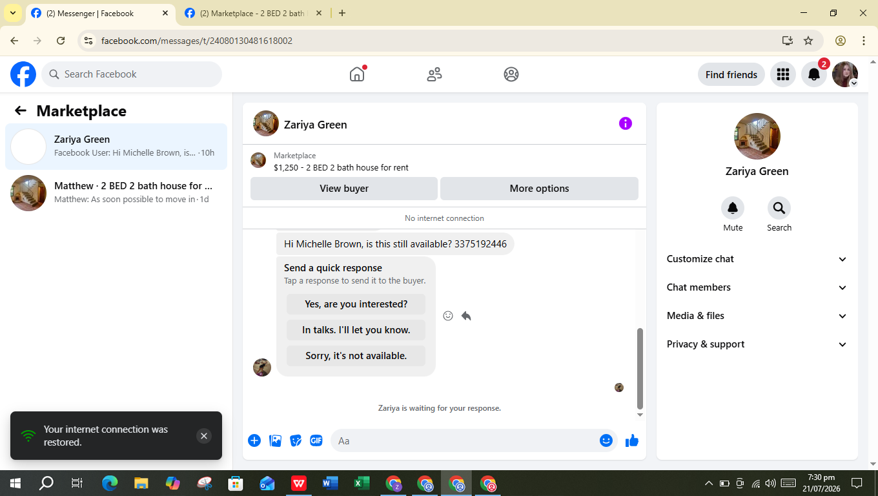Screen dimensions: 878x496
Task: Open Microsoft Edge from the taskbar
Action: click(110, 483)
